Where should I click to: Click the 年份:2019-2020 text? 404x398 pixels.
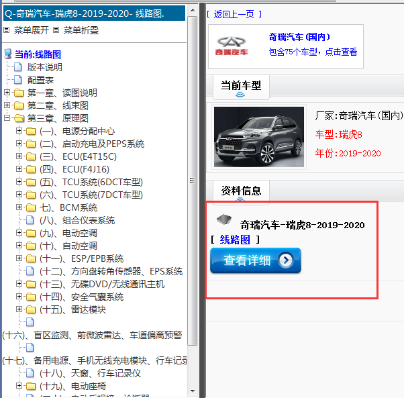pyautogui.click(x=348, y=153)
